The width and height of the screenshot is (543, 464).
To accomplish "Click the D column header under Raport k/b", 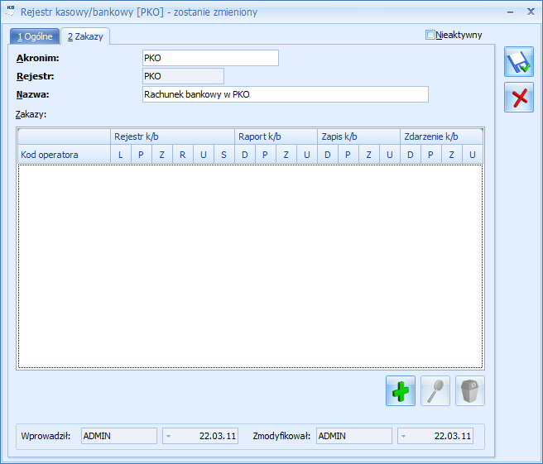I will [245, 155].
